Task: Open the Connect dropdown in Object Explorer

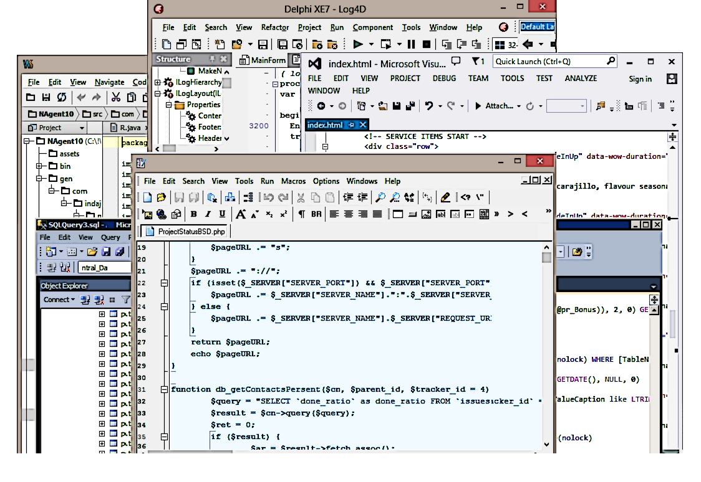Action: point(59,300)
